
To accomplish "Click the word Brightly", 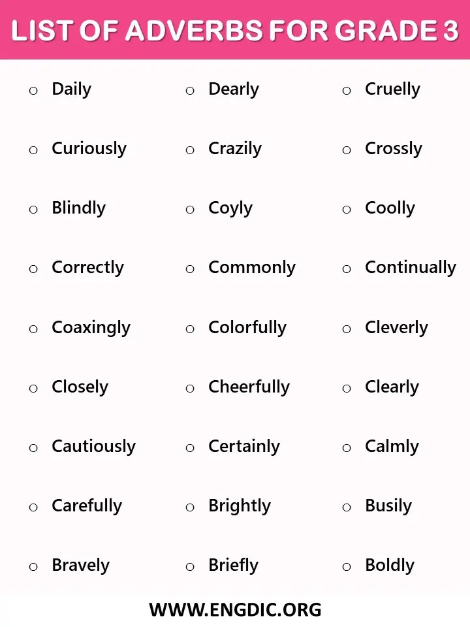I will coord(239,506).
